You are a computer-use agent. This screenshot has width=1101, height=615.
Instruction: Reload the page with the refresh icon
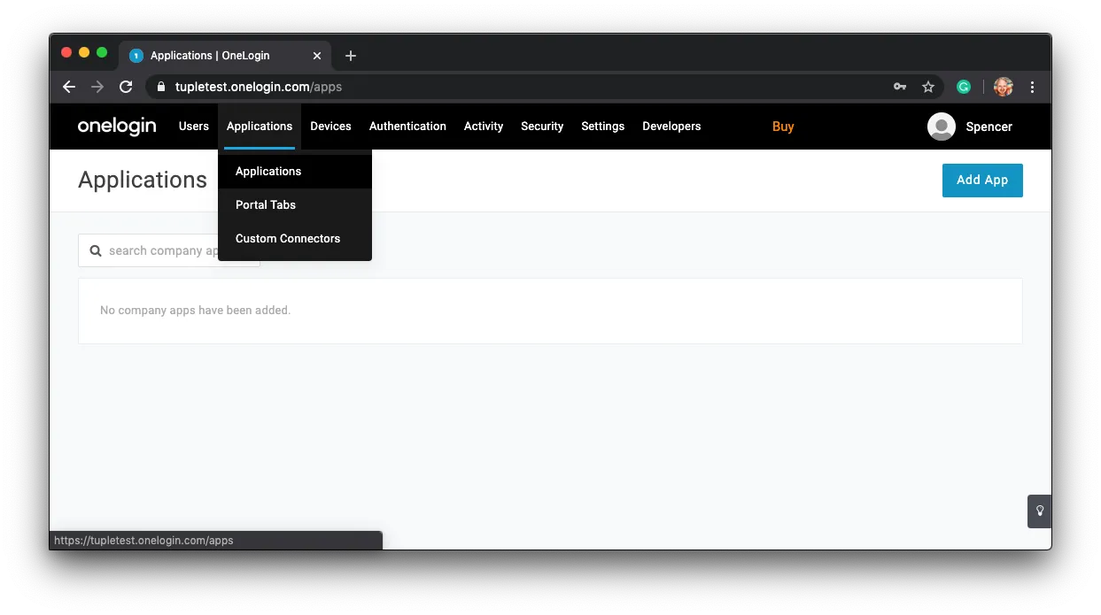tap(126, 86)
